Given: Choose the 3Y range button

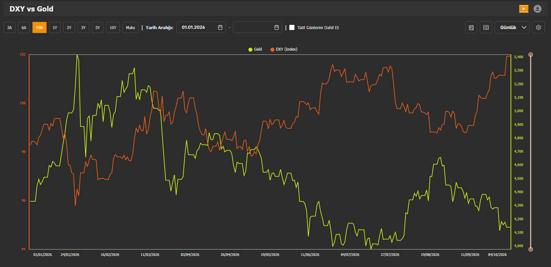Looking at the screenshot, I should click(83, 27).
